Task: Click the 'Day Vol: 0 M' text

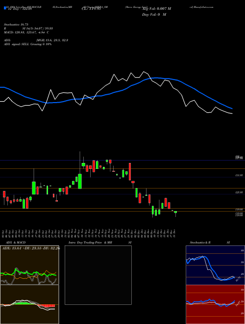Action: (x=154, y=15)
